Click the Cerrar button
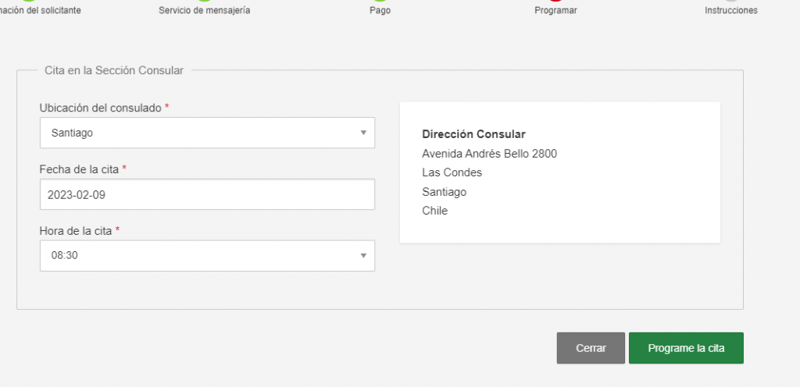The image size is (800, 387). (591, 348)
